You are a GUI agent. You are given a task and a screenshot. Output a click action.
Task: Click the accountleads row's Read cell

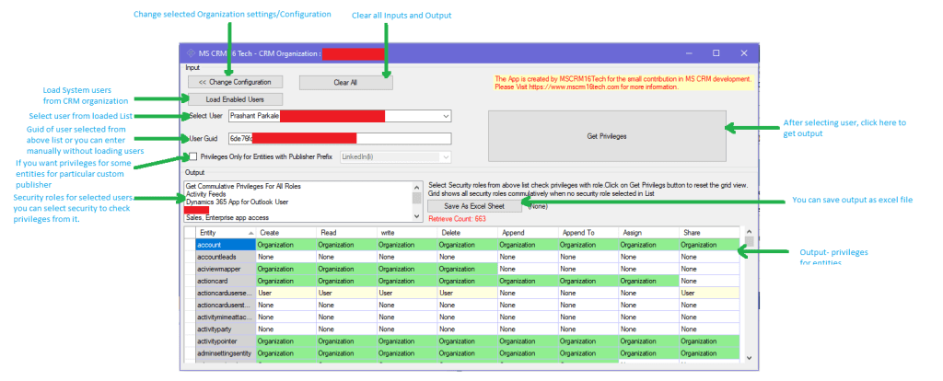click(346, 257)
